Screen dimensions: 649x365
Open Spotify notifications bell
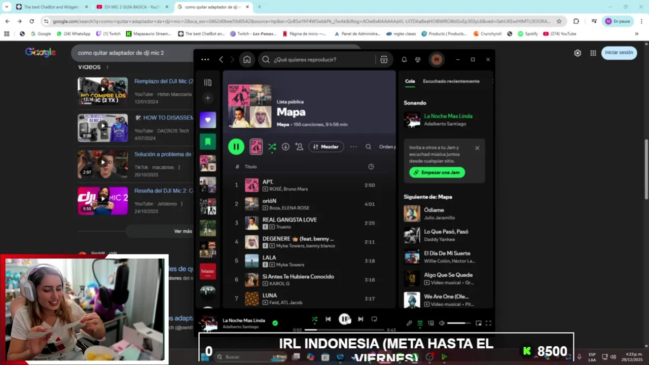(404, 59)
